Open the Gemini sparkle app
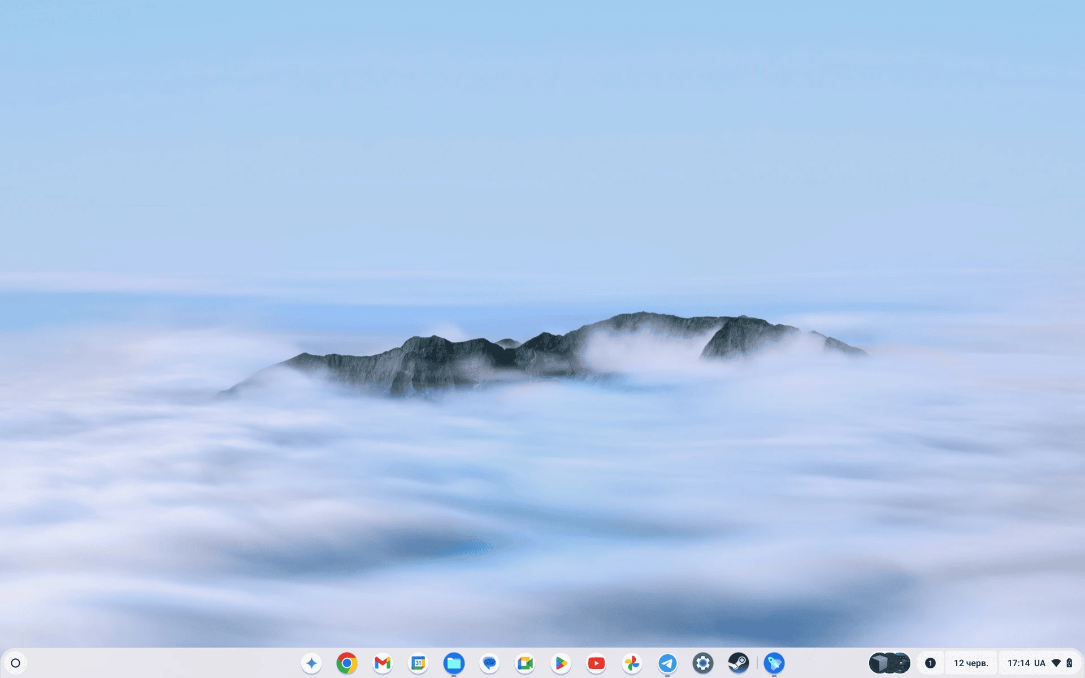Screen dimensions: 1085x678 (x=311, y=663)
